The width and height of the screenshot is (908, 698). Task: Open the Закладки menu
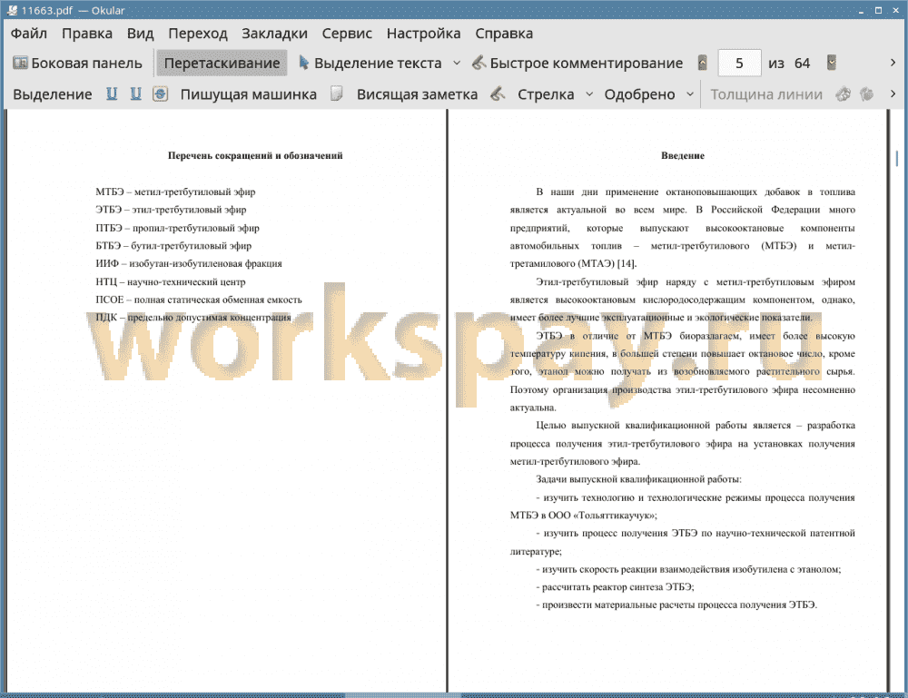[274, 34]
